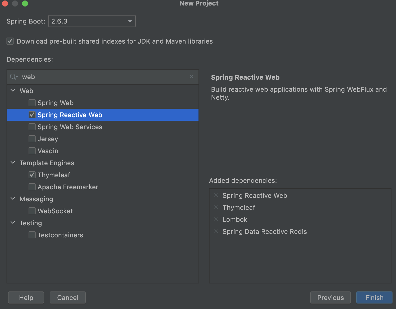Click the Testing category label
The height and width of the screenshot is (309, 396).
tap(31, 223)
